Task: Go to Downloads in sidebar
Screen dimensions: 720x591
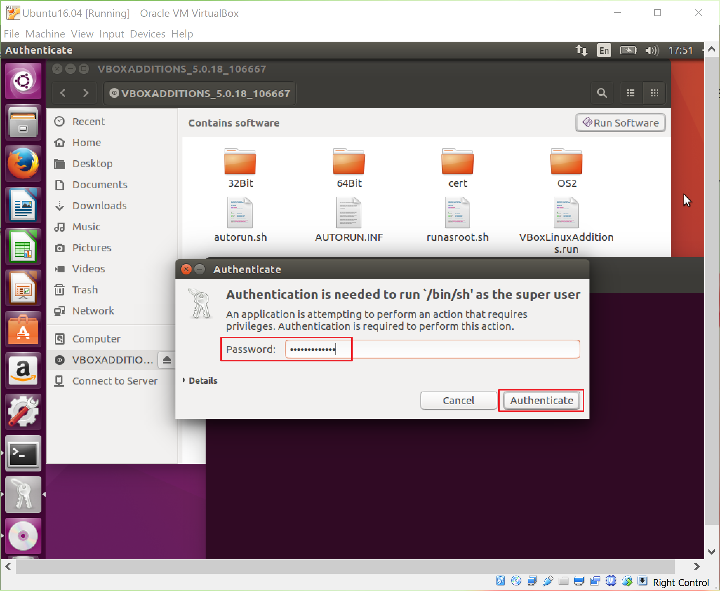Action: 112,206
